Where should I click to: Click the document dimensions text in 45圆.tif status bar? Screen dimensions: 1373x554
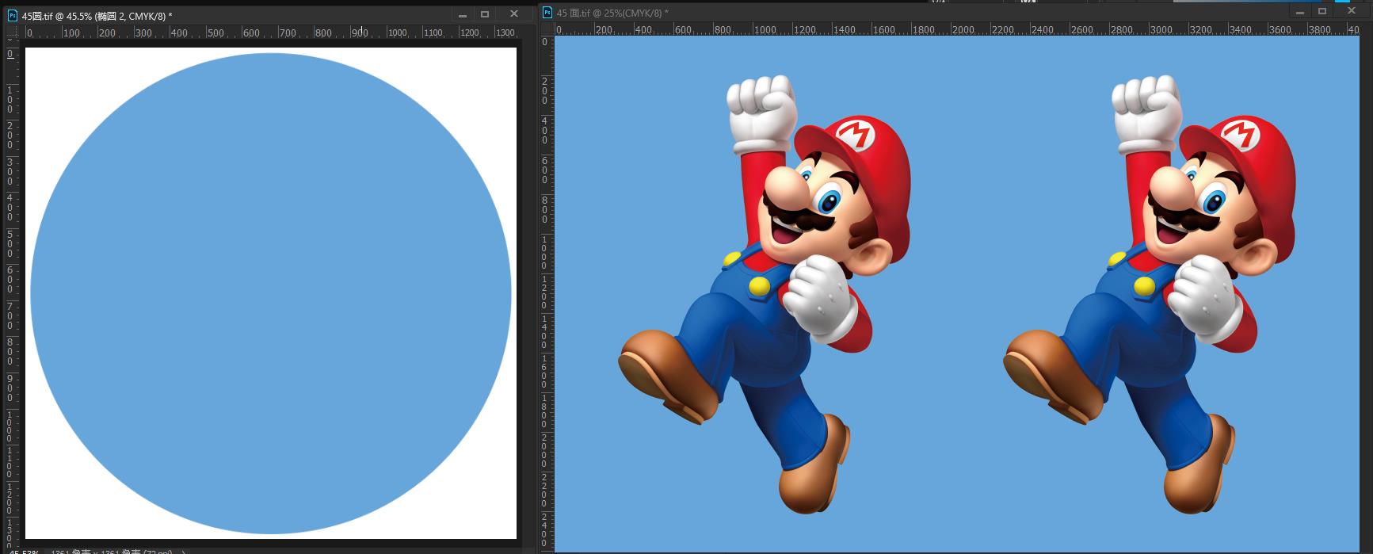(x=112, y=552)
